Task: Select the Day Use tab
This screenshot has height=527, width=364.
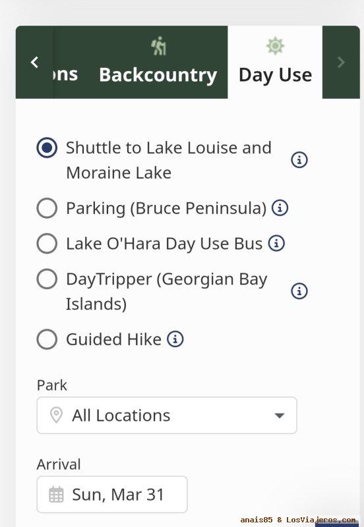Action: click(x=275, y=62)
